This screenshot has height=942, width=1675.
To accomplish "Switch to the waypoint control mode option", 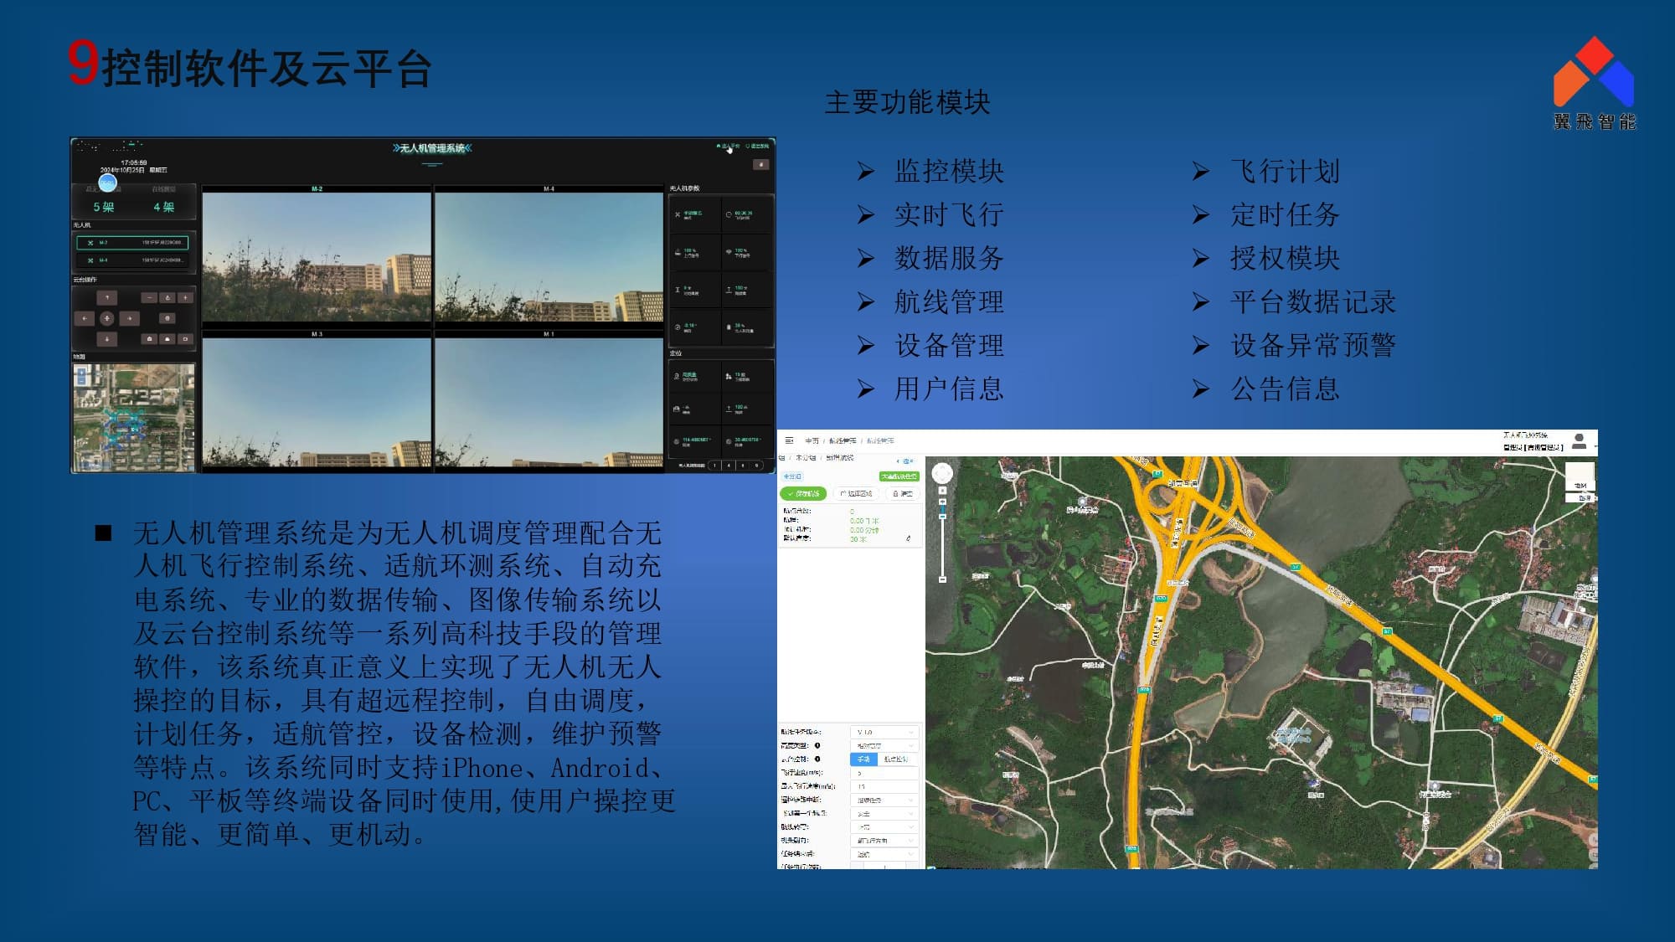I will pyautogui.click(x=895, y=759).
